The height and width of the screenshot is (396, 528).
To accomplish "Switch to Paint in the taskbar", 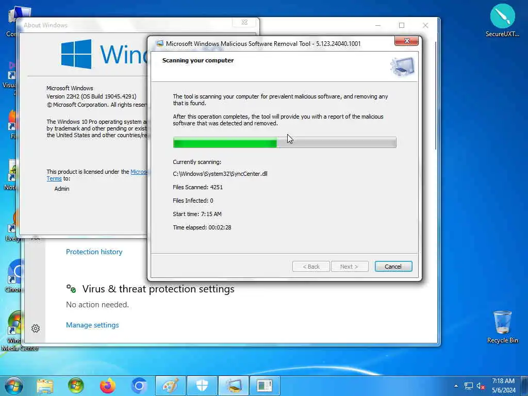I will click(170, 386).
